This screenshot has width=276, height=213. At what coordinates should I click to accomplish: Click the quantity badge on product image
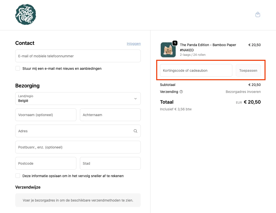(x=175, y=43)
